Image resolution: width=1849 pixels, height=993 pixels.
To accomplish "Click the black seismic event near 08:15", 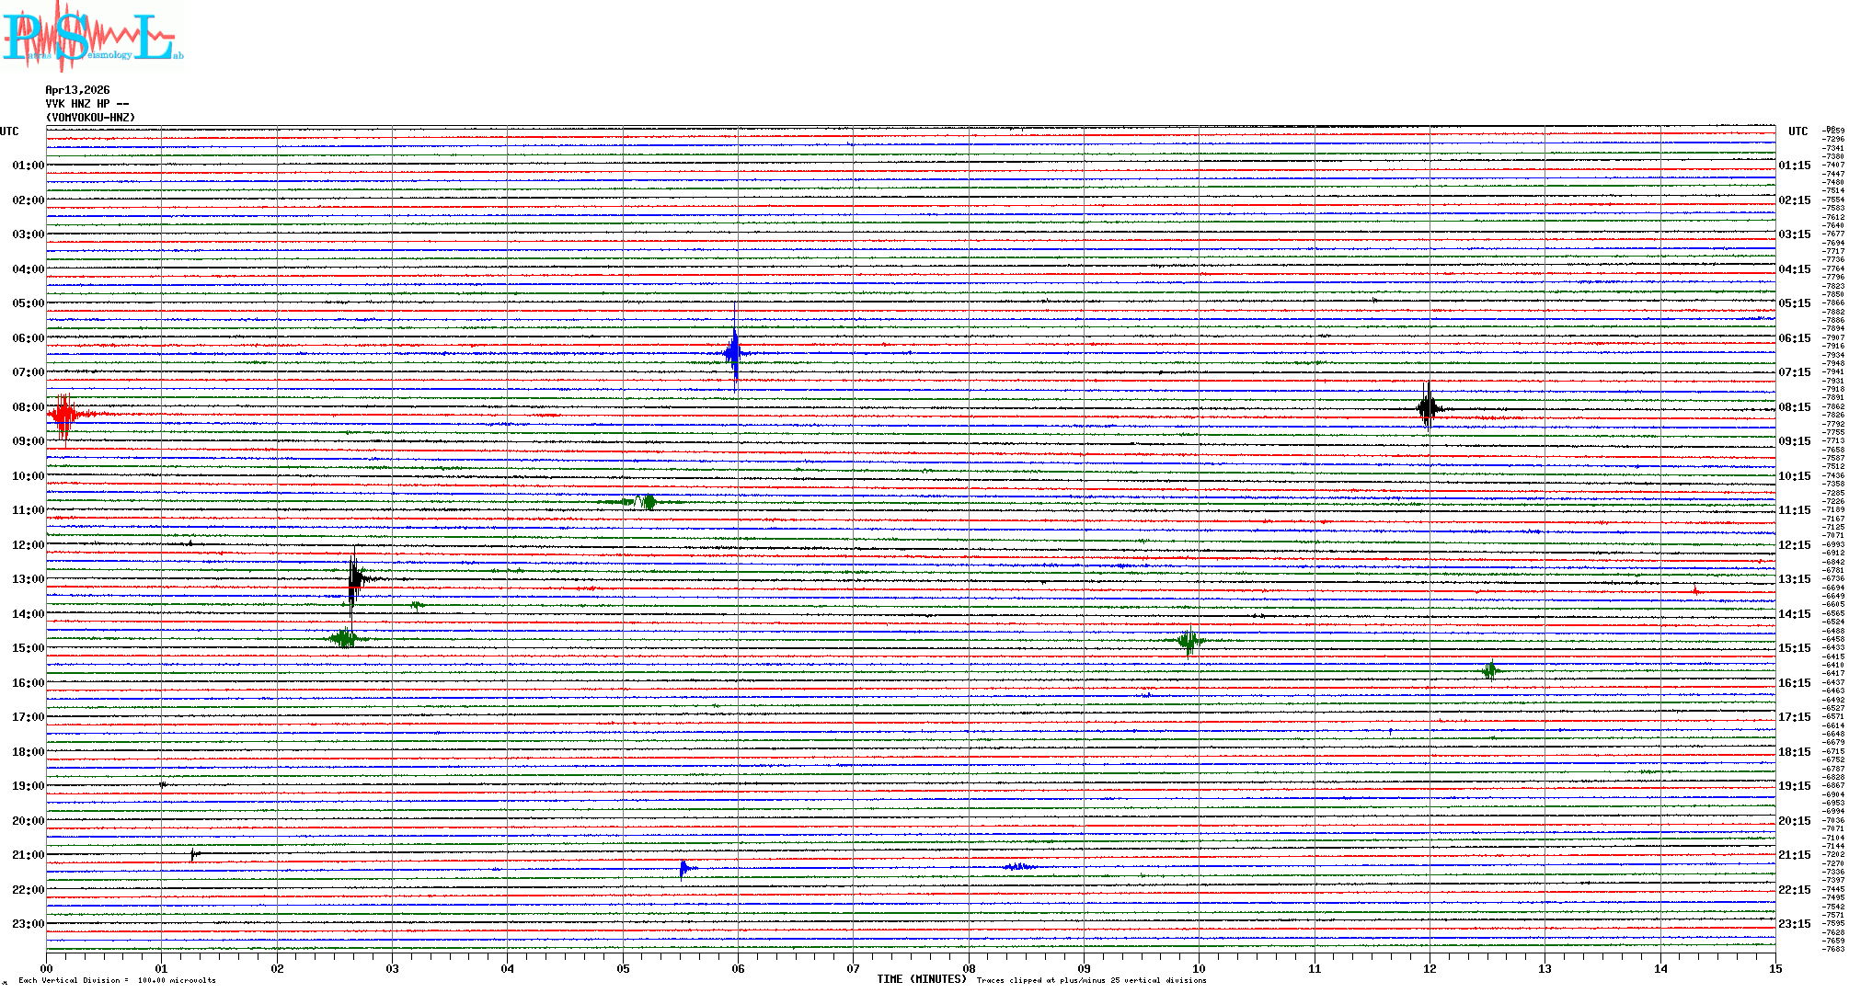I will (x=1428, y=407).
